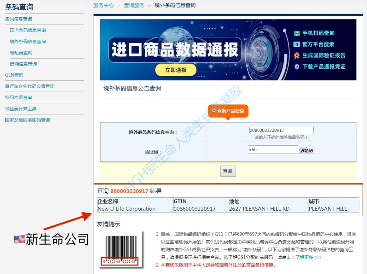Open the 了解更多 >> link
This screenshot has width=367, height=274.
coord(308,257)
